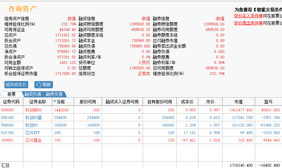Open the 定价买入条件单 link

coord(248,16)
